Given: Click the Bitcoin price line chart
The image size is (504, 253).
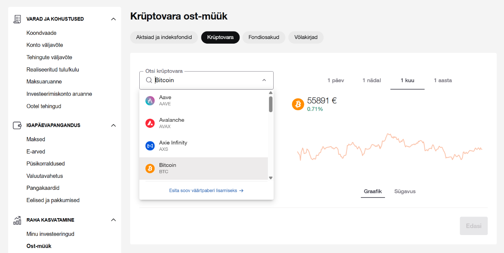Looking at the screenshot, I should coord(390,147).
